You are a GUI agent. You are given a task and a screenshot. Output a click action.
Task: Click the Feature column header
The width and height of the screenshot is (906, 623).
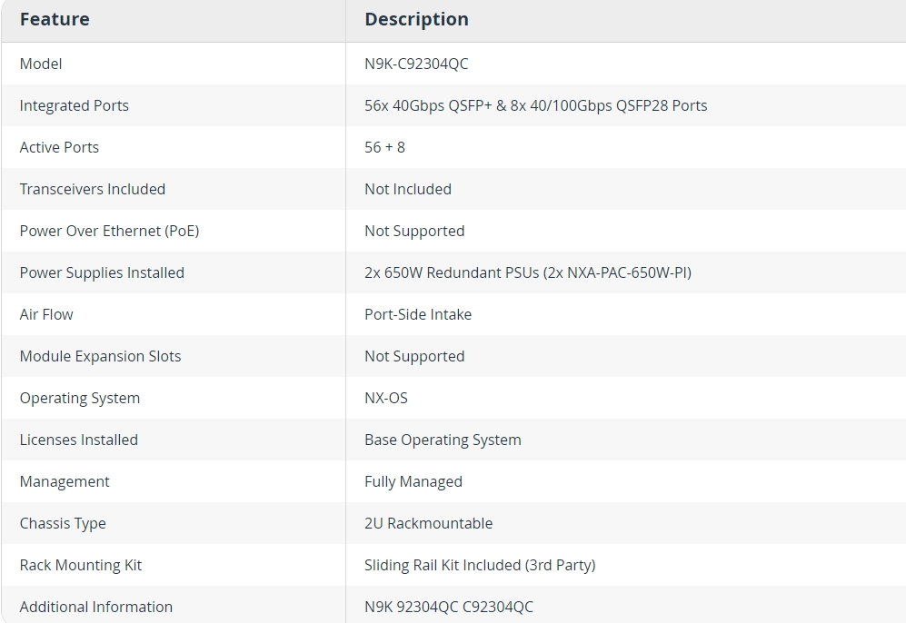(x=55, y=19)
